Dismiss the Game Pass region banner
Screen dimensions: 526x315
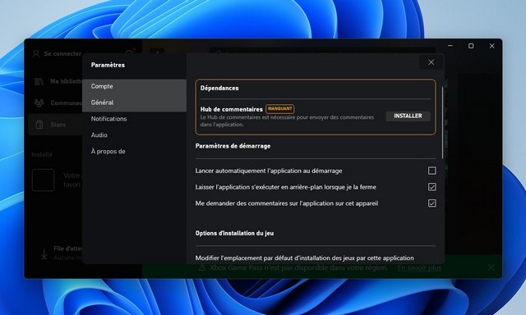point(491,267)
